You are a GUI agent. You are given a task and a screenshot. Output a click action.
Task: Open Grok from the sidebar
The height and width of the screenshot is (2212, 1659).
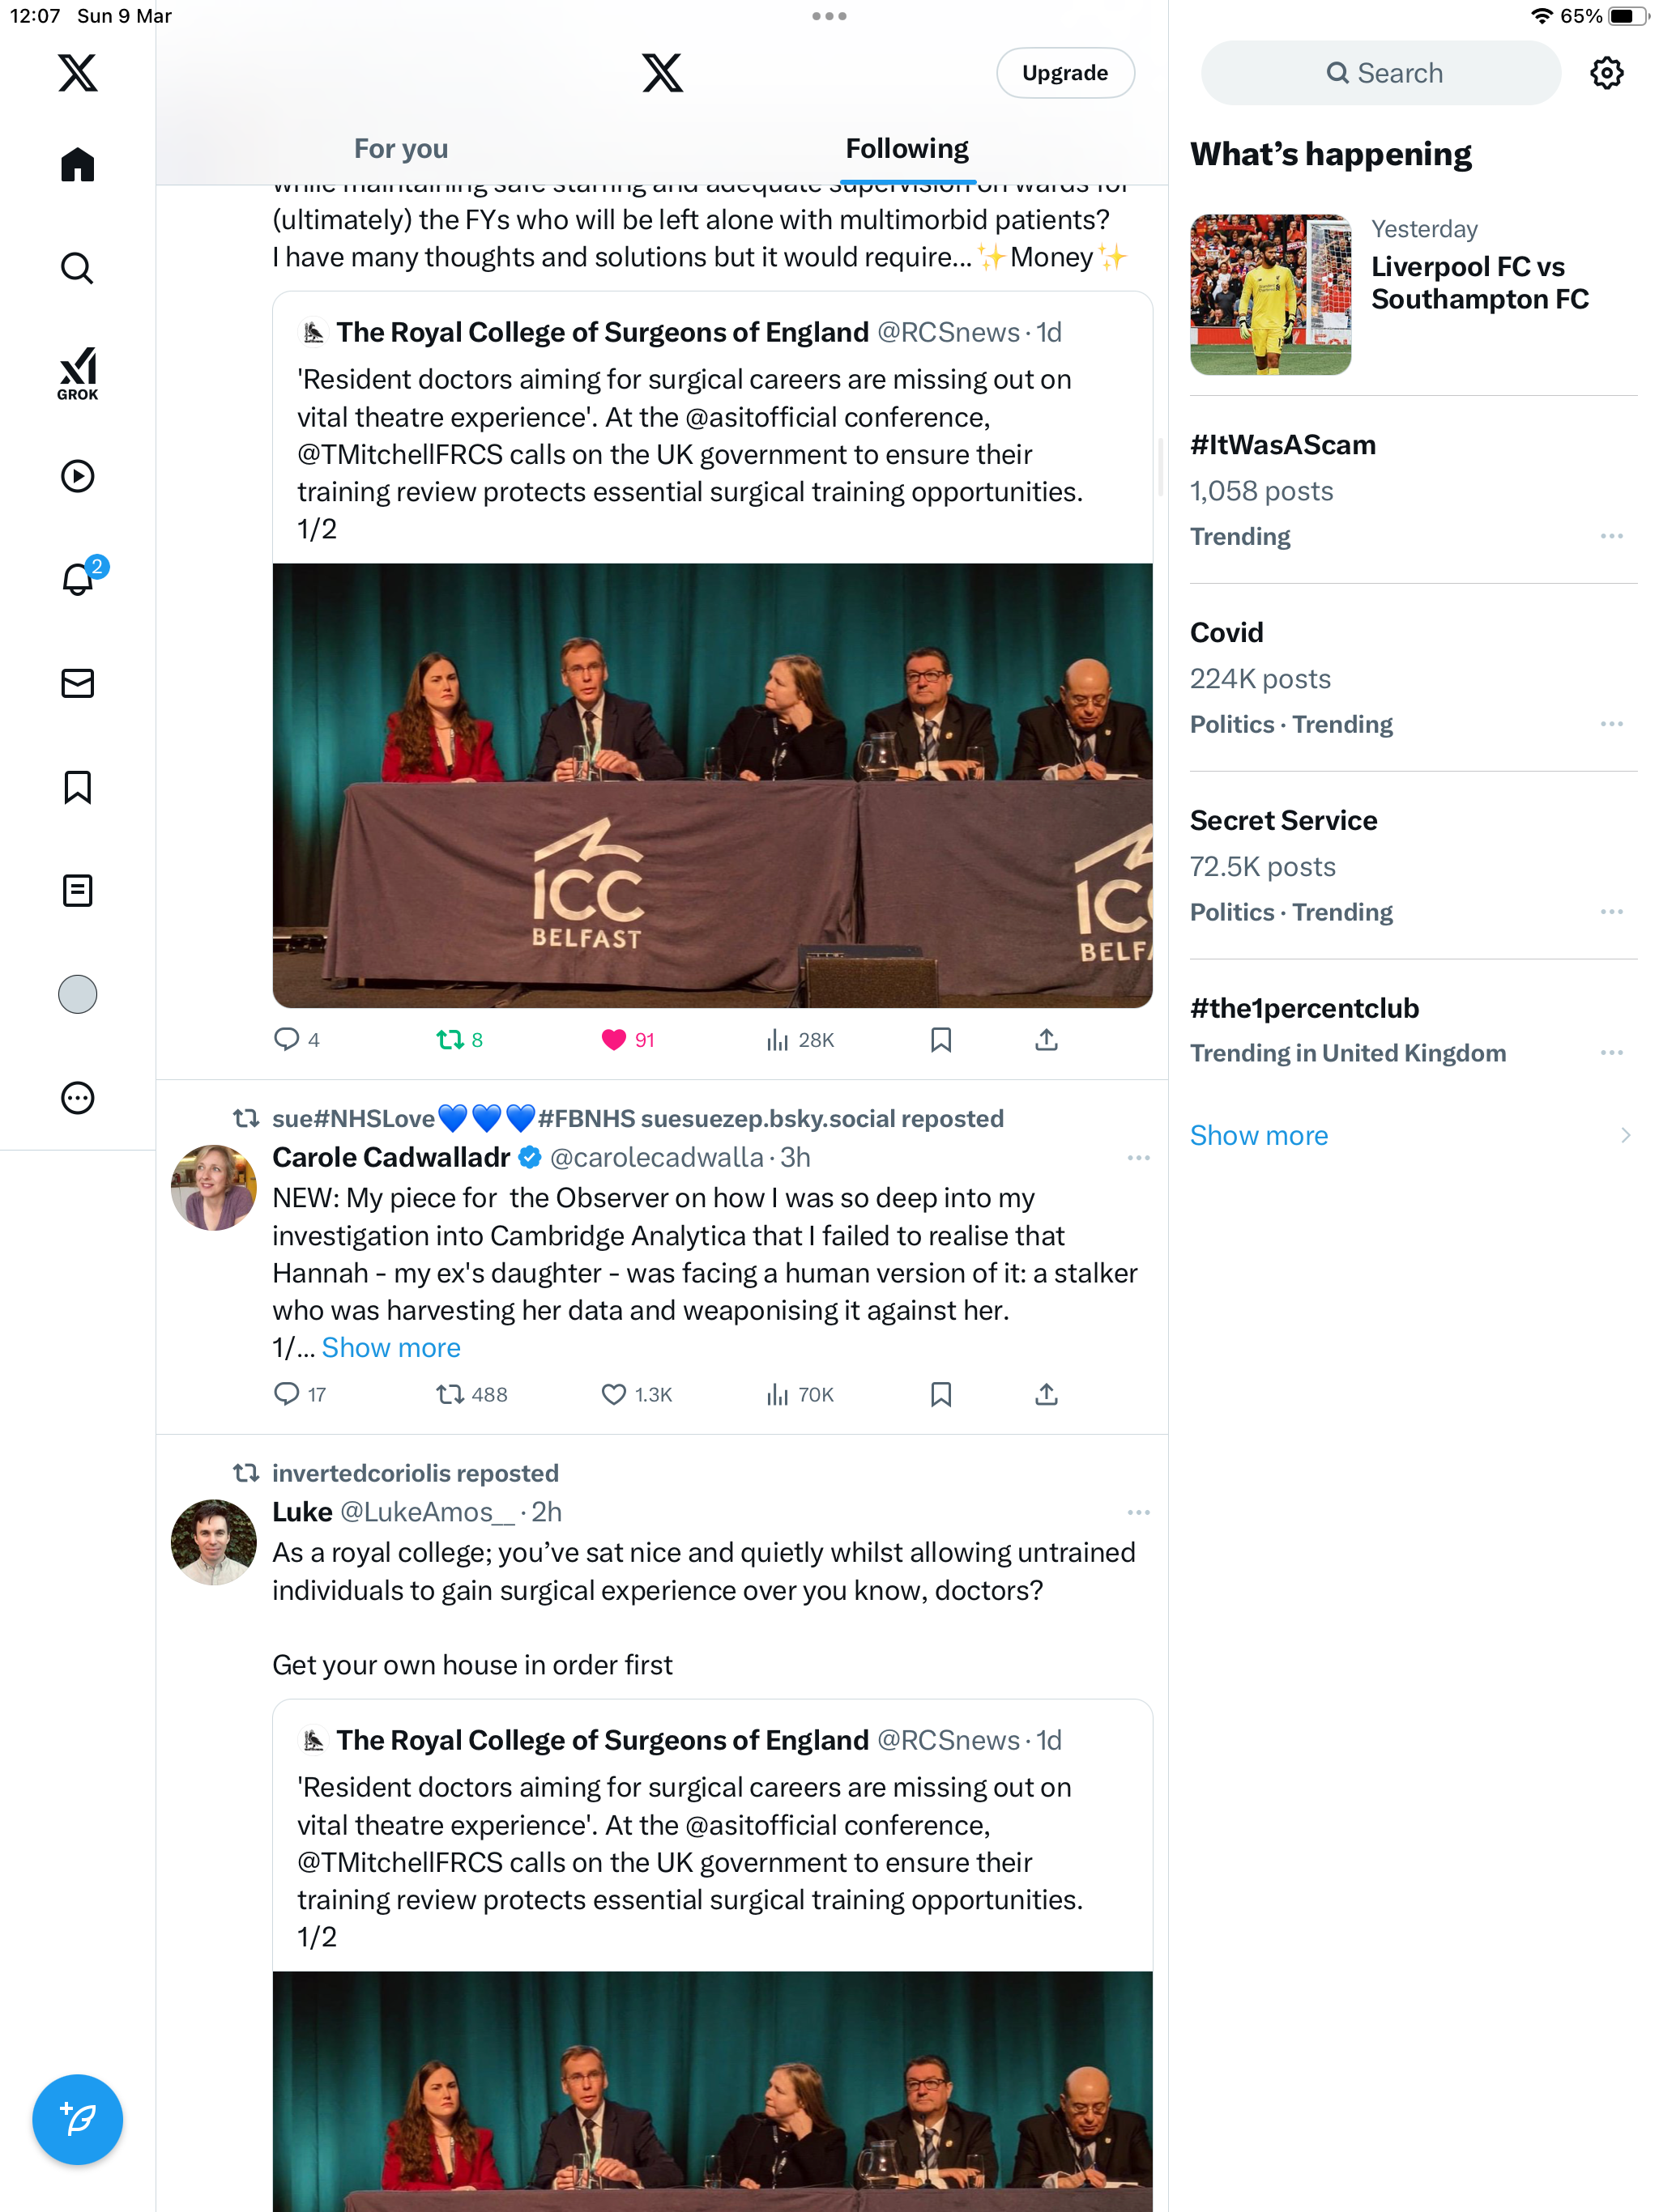click(77, 373)
